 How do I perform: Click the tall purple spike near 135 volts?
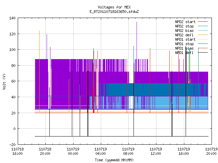pos(137,40)
